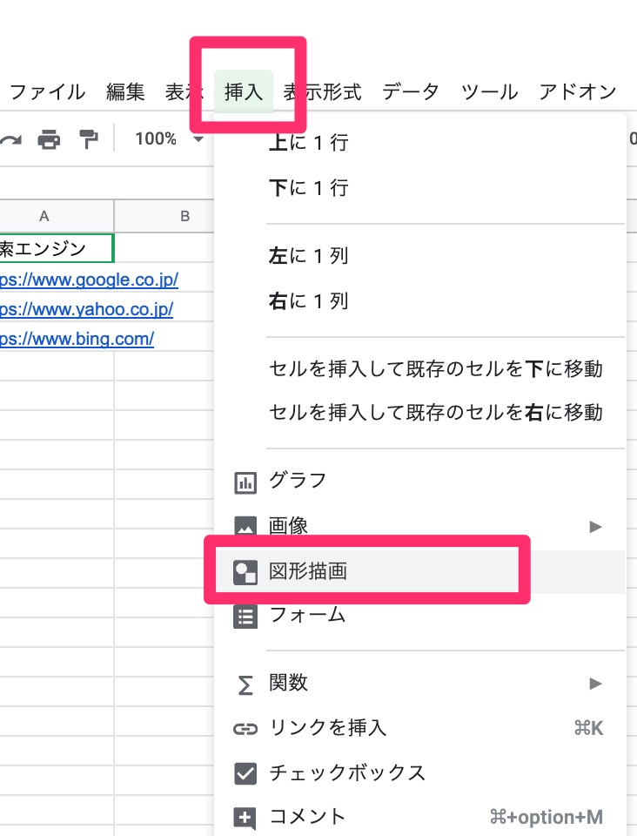Screen dimensions: 637x836
Task: Click the drawing icon beside 図形描画
Action: (246, 572)
